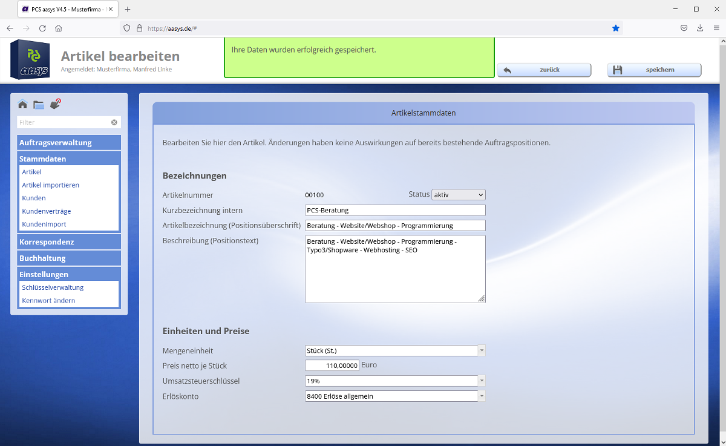726x446 pixels.
Task: Clear the Filter field with the X icon
Action: (x=114, y=122)
